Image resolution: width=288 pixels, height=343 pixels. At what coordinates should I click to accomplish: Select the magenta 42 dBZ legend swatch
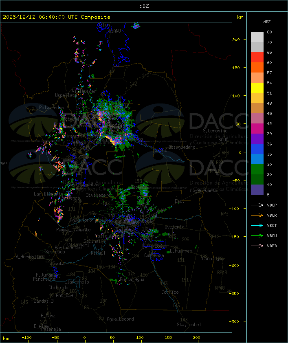point(257,129)
